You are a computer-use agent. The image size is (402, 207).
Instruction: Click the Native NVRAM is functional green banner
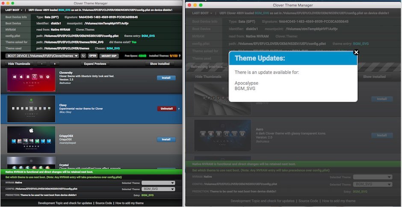pyautogui.click(x=91, y=172)
